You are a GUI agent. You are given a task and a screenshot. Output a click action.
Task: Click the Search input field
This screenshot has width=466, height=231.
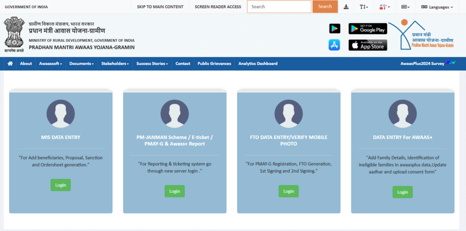click(x=279, y=6)
